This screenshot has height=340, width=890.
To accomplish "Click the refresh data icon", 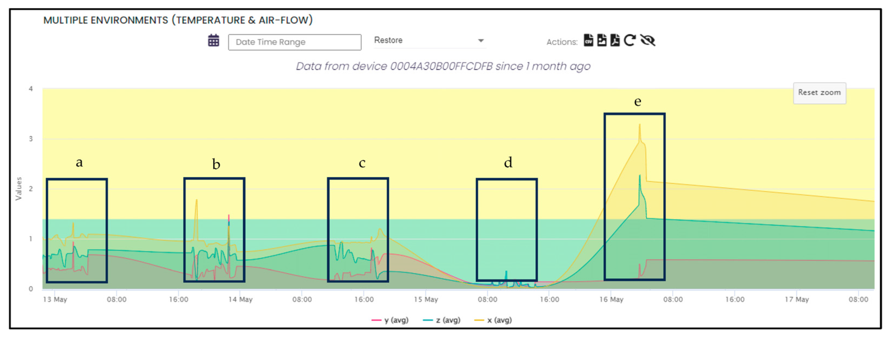I will tap(629, 40).
